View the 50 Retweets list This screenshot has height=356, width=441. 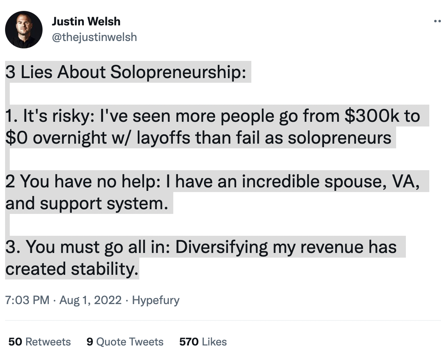[x=39, y=342]
